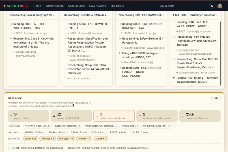Click the orange dot beside SCRIPTRISK logo
Viewport: 228px width, 152px height.
coord(5,6)
